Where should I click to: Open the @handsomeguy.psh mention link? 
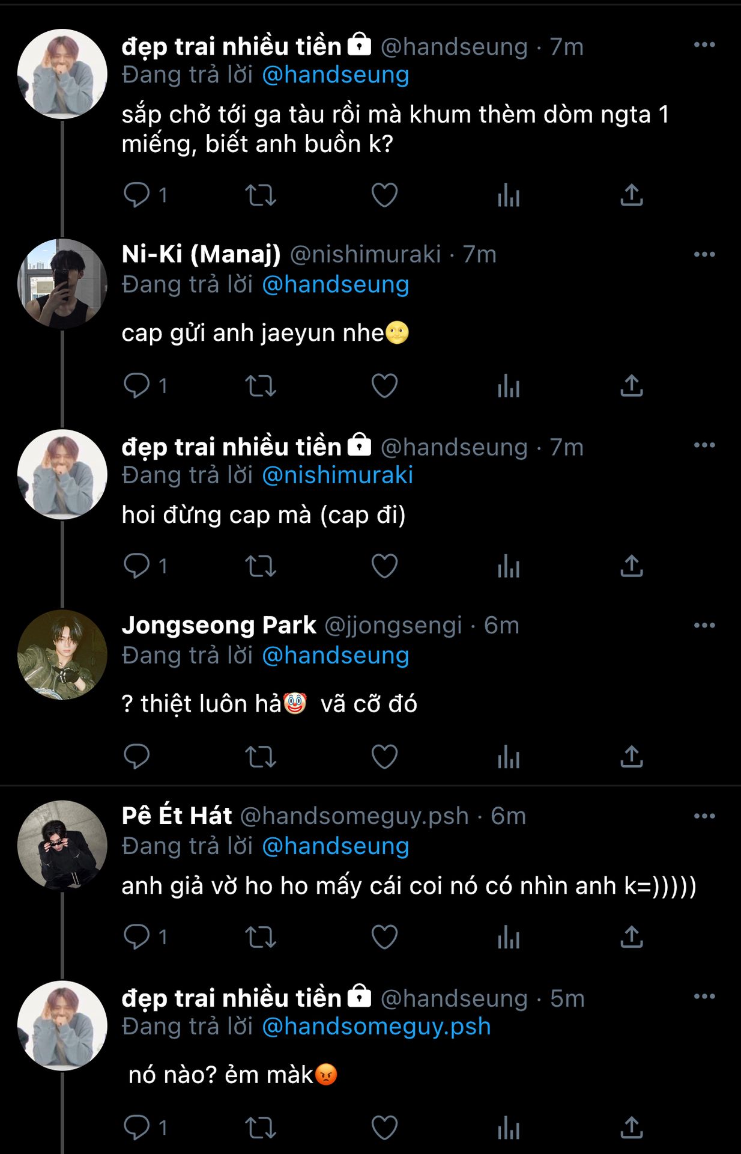(x=377, y=1027)
